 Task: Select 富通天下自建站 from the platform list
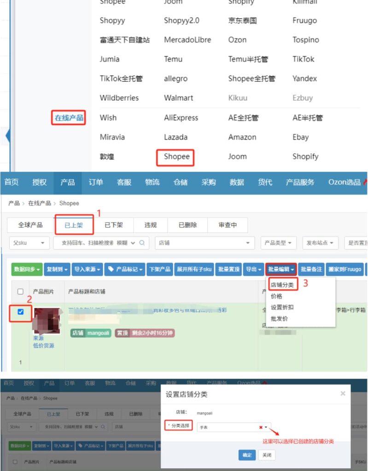[124, 40]
